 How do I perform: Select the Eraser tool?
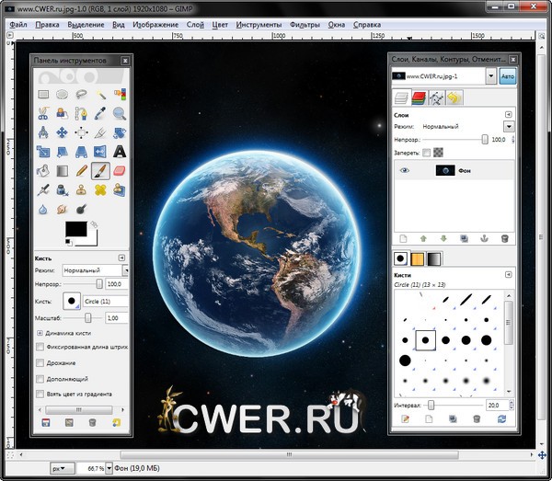tap(120, 171)
